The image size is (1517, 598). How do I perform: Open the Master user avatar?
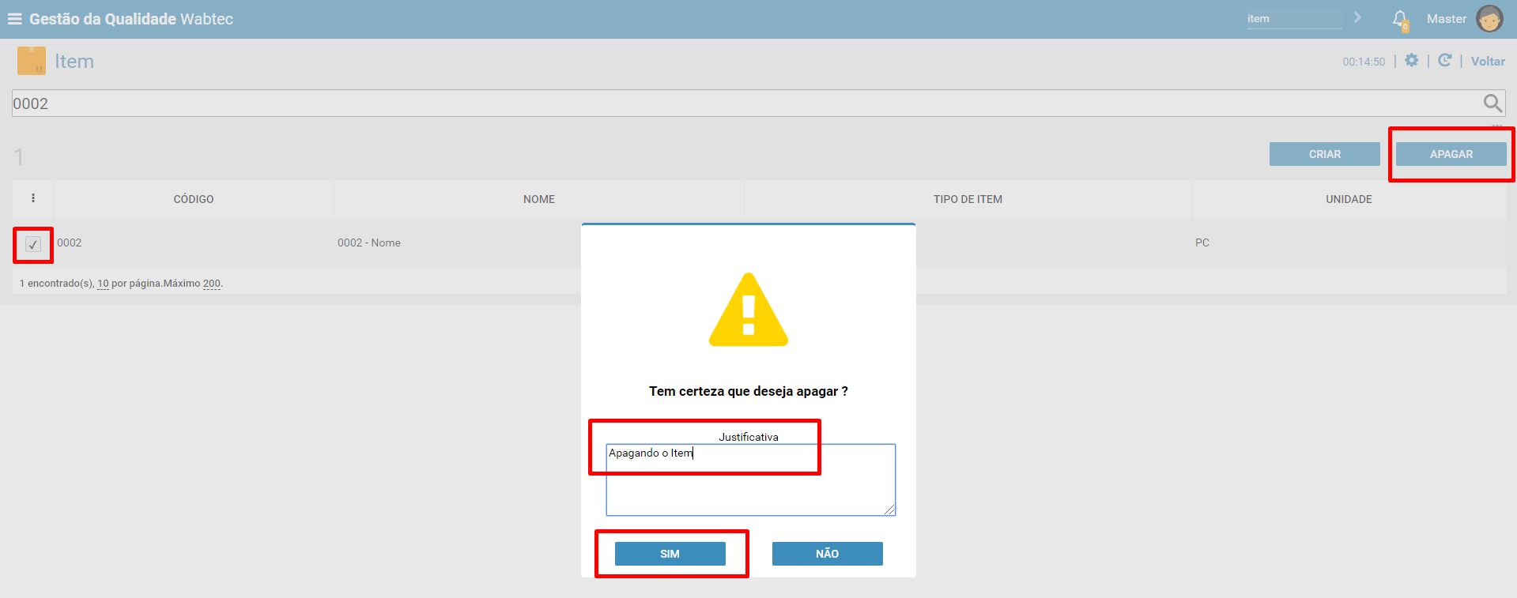1489,19
